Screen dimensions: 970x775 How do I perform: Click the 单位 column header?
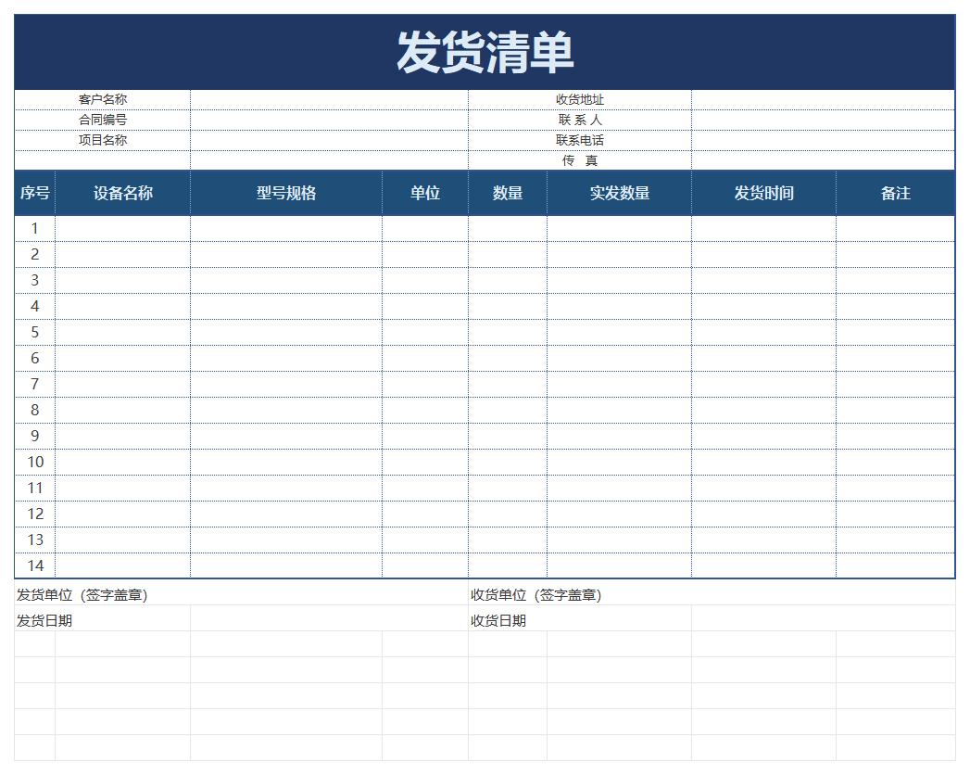tap(425, 193)
